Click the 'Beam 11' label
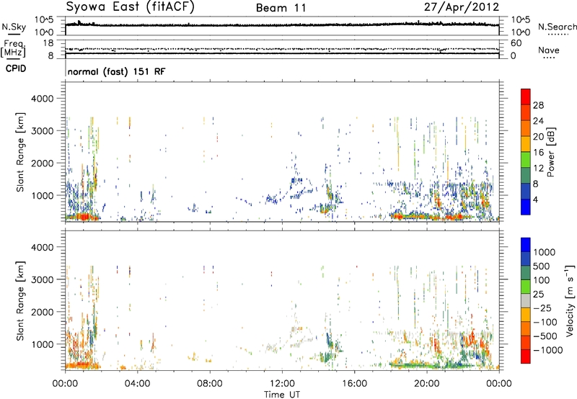This screenshot has height=399, width=577. pyautogui.click(x=281, y=8)
